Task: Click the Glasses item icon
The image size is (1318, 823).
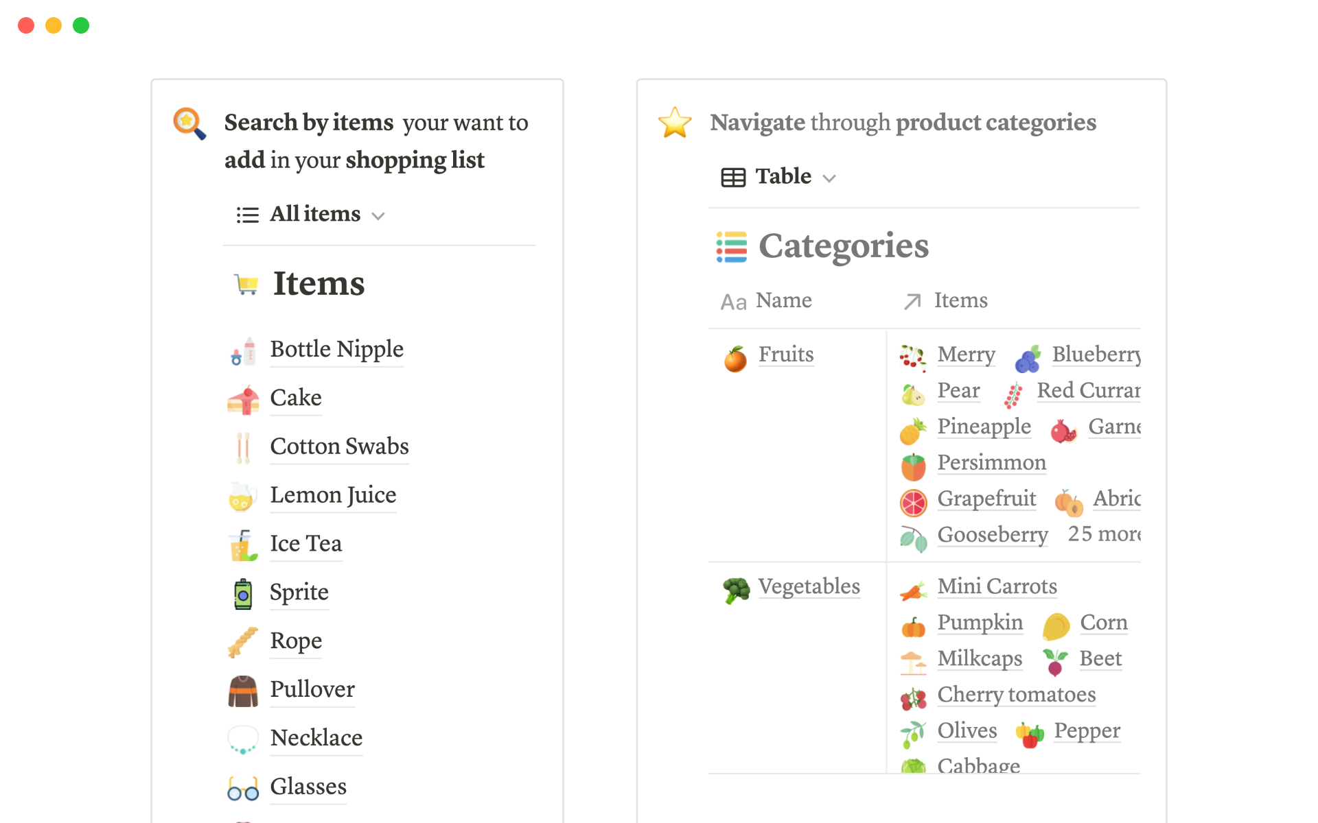Action: [243, 789]
